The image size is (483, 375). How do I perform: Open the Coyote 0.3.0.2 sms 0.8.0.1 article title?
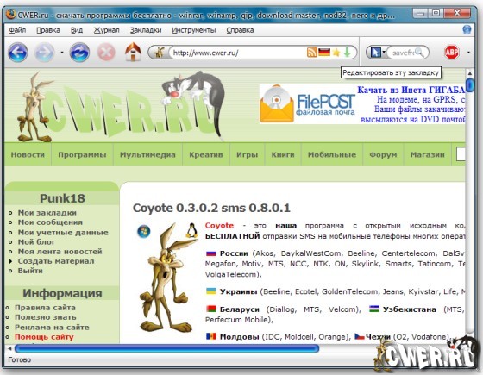point(211,208)
